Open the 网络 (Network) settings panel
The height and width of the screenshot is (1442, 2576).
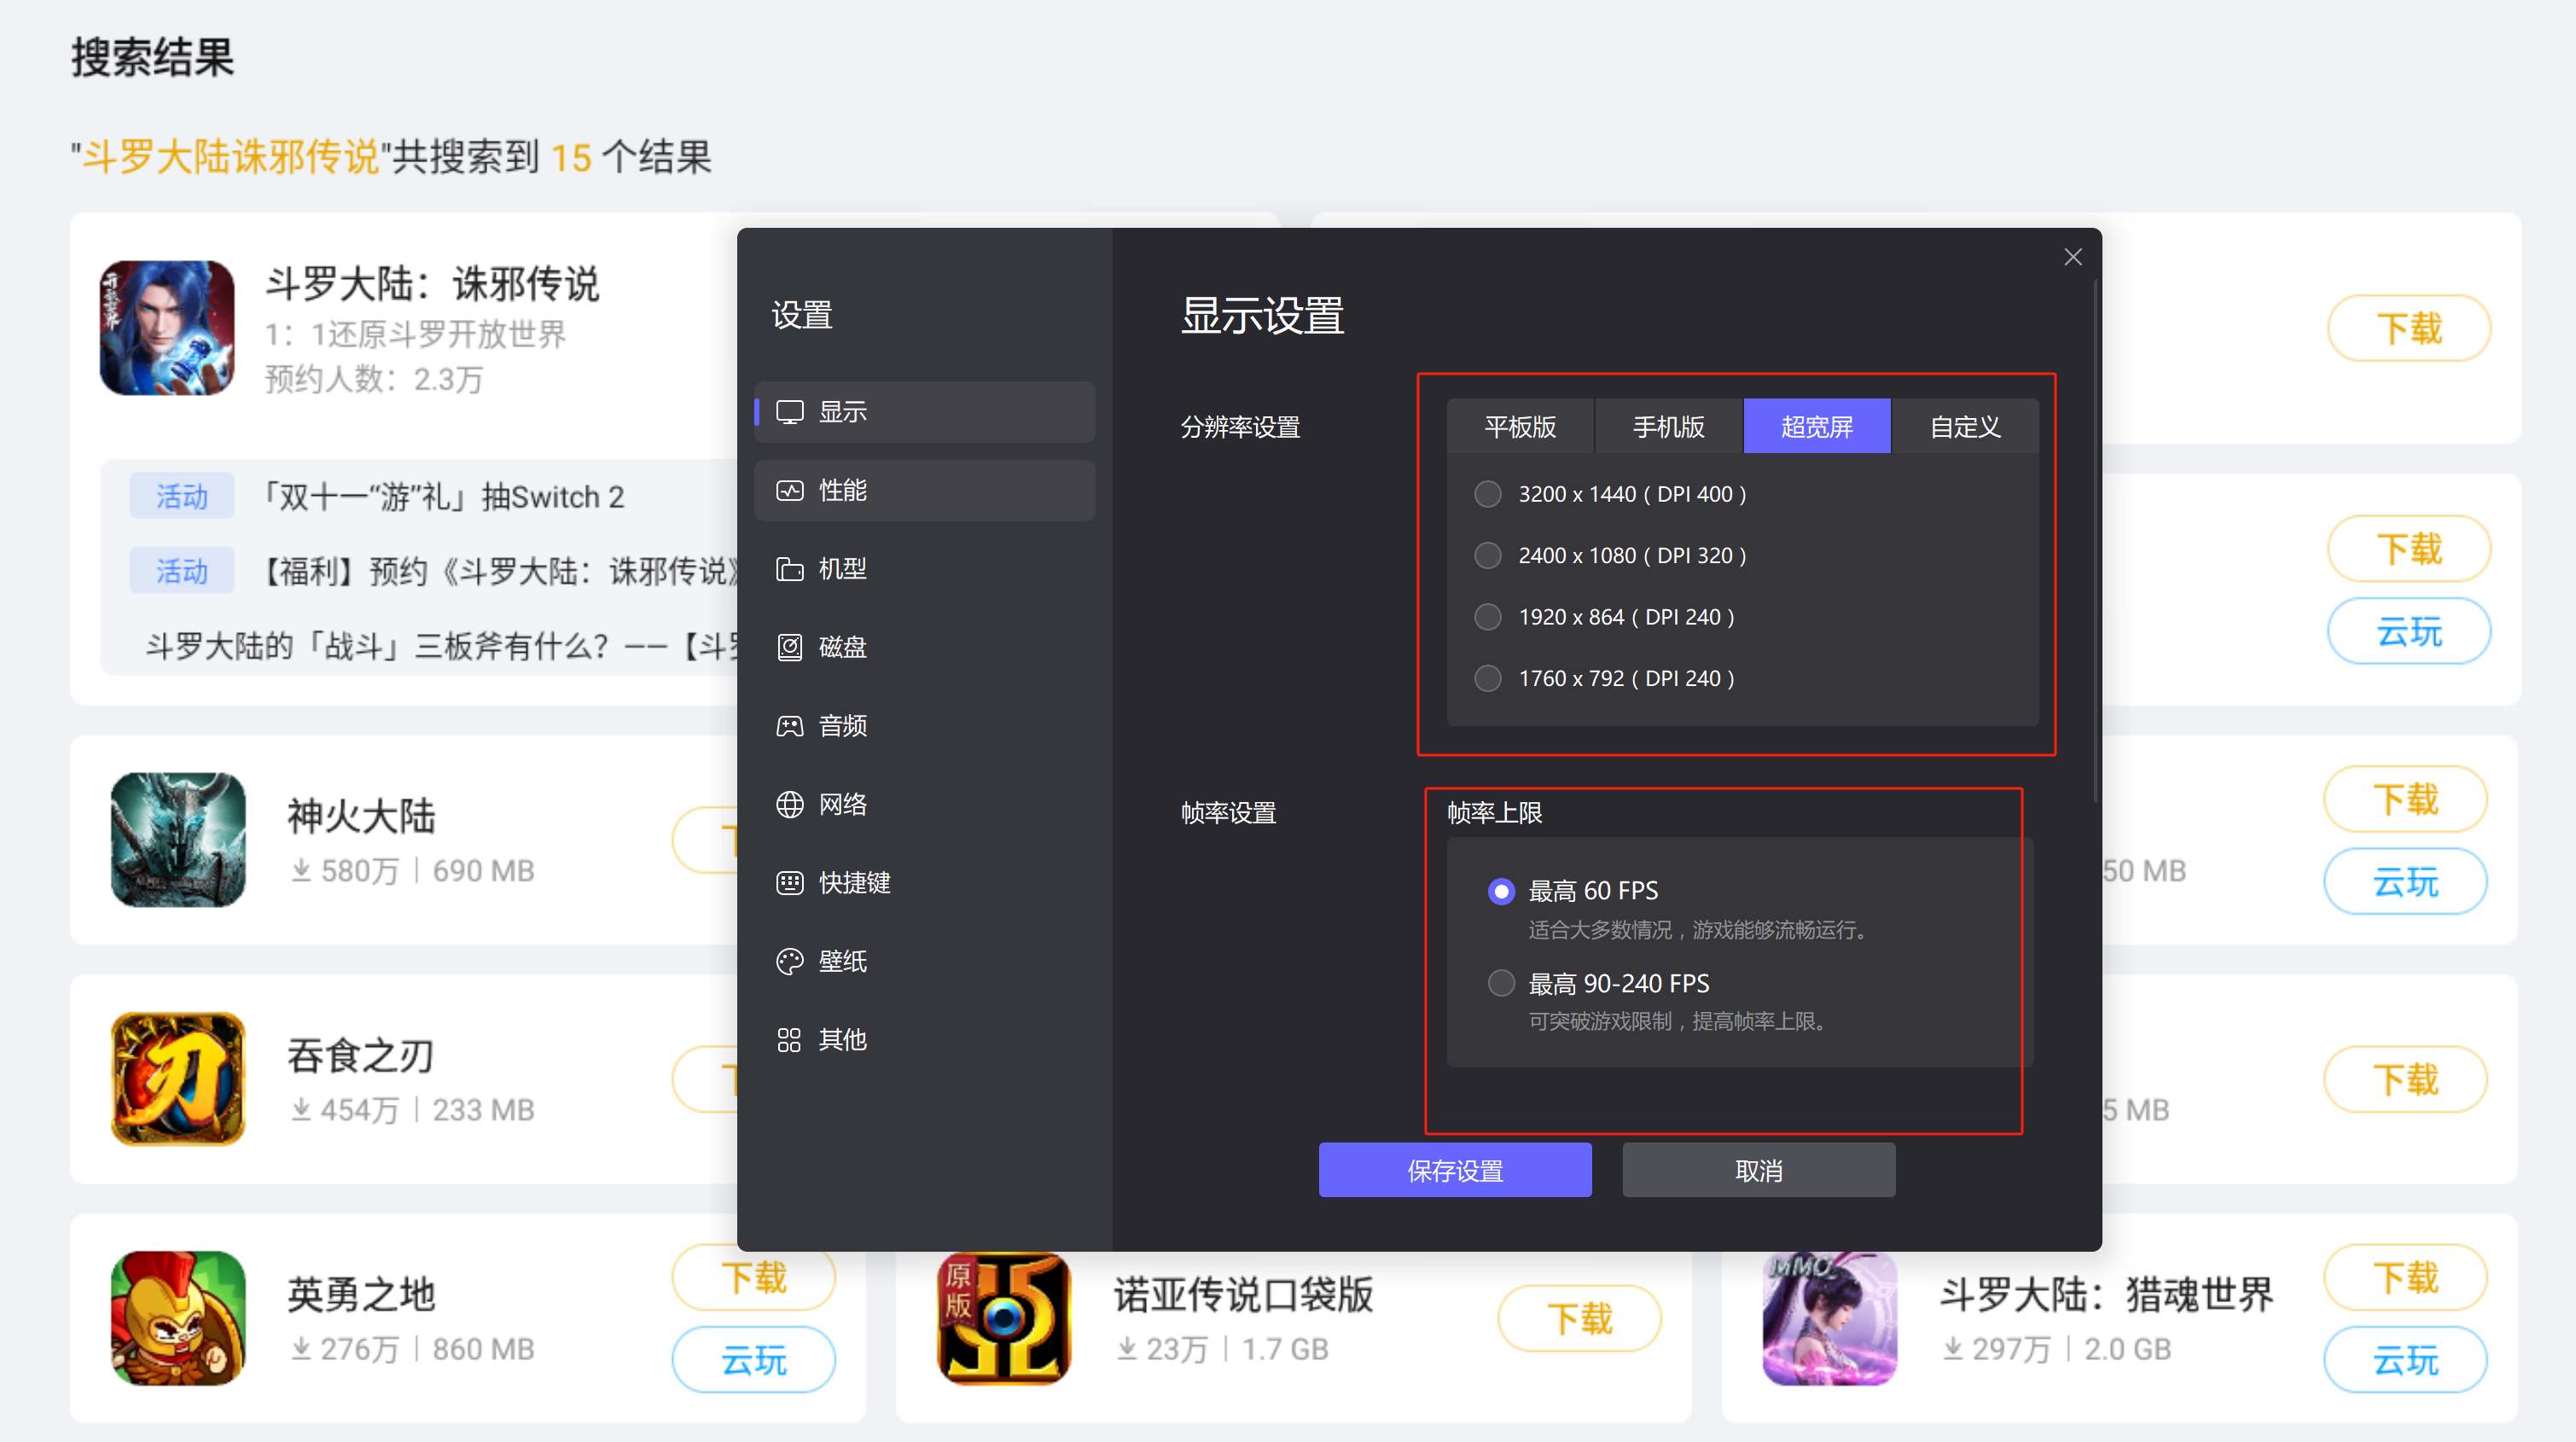(922, 804)
